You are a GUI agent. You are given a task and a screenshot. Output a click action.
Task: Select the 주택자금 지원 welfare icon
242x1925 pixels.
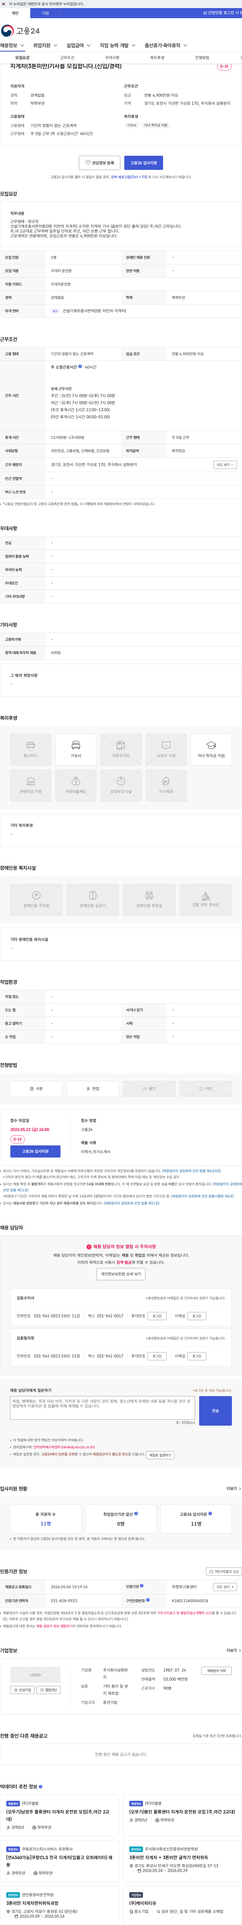31,785
